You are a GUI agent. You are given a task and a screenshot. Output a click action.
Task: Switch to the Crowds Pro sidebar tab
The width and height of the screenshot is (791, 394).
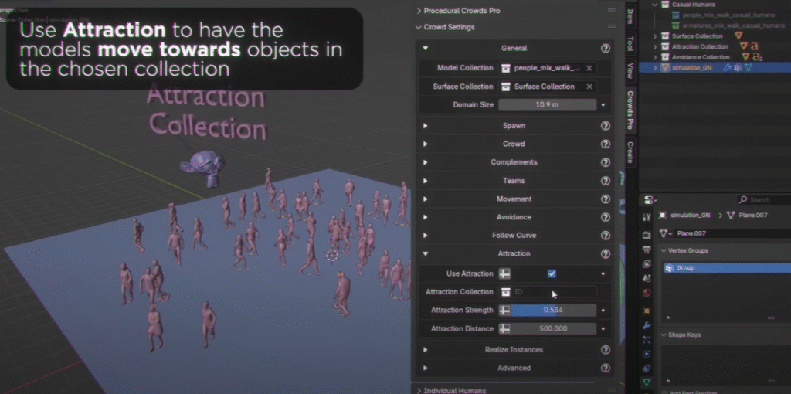630,110
